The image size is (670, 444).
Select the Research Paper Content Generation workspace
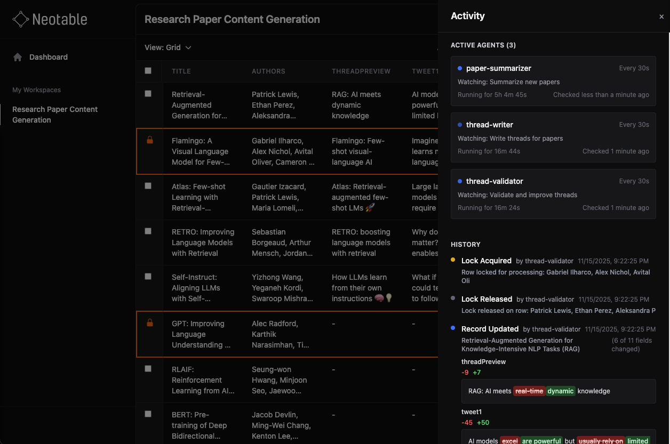coord(55,115)
